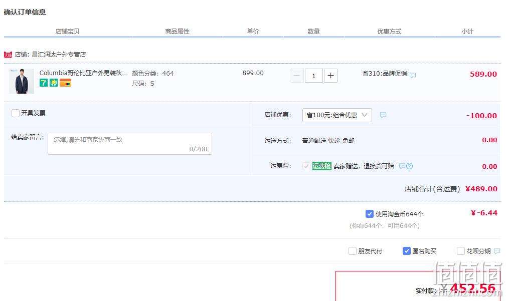
Task: Click the 运送方式: label
Action: (278, 141)
